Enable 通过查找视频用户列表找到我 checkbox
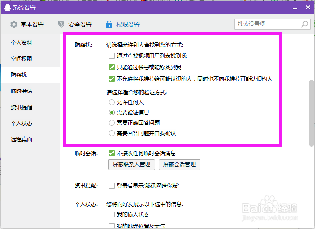 [x=111, y=55]
